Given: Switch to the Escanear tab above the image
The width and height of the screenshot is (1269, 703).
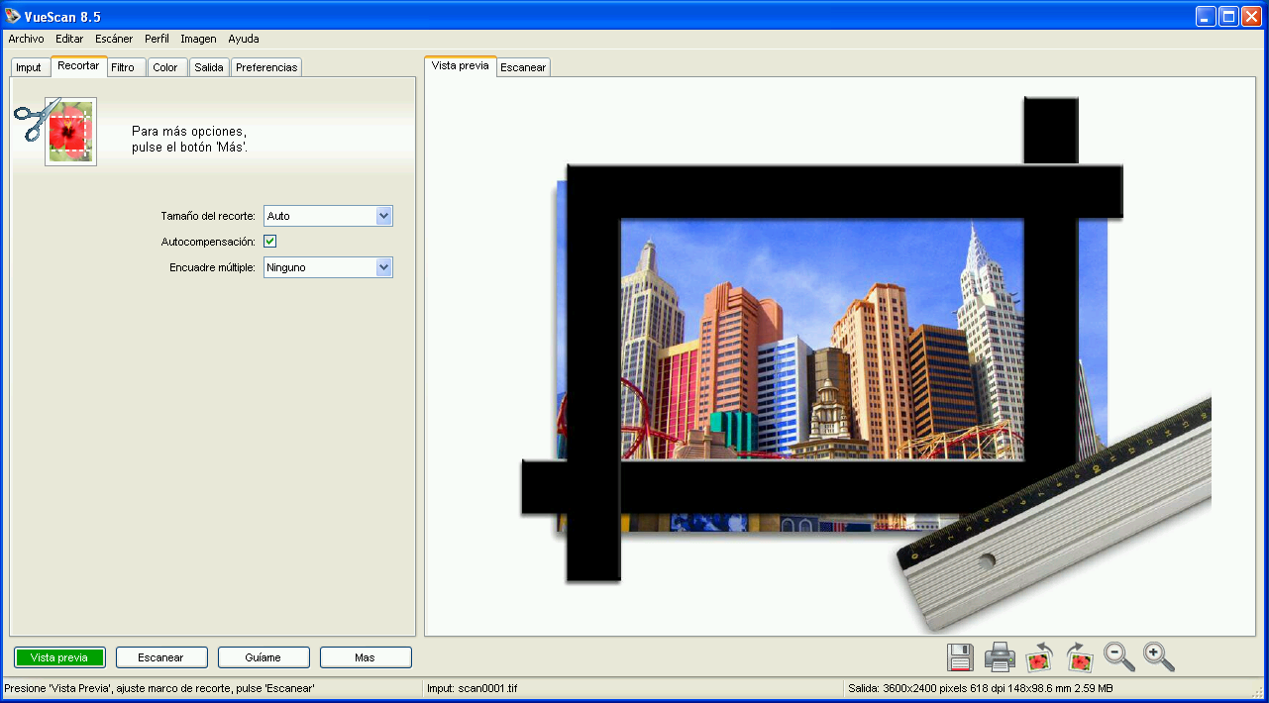Looking at the screenshot, I should 522,67.
